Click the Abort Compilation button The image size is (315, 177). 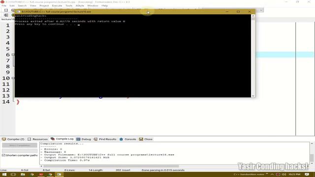(20, 145)
